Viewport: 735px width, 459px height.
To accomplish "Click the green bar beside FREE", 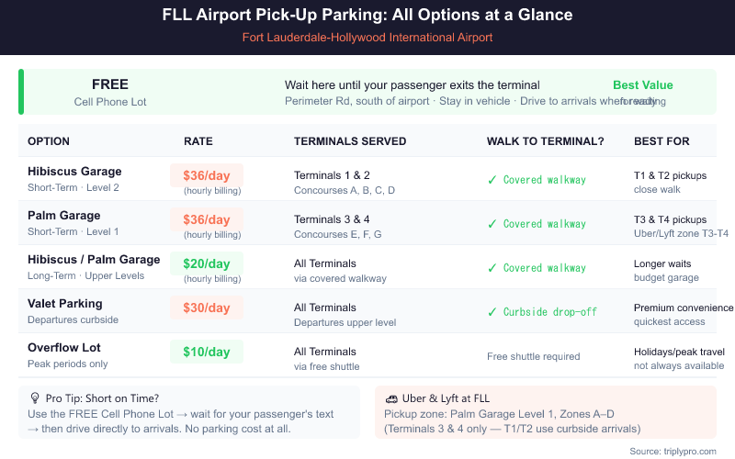I will (21, 92).
